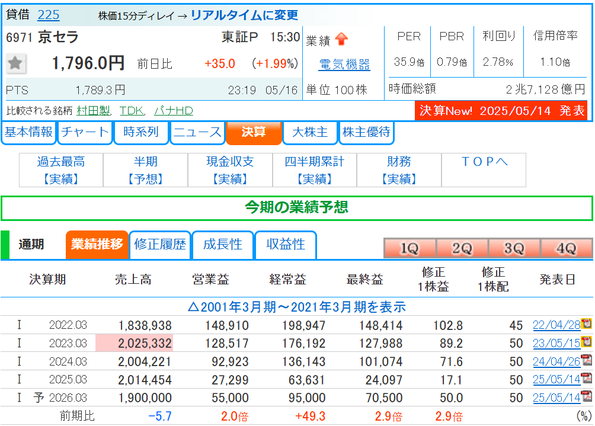Show the 収益性 tab
This screenshot has width=595, height=426.
tap(286, 245)
